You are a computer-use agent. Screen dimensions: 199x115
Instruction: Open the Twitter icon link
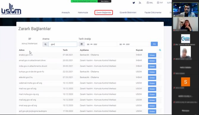(x=134, y=3)
